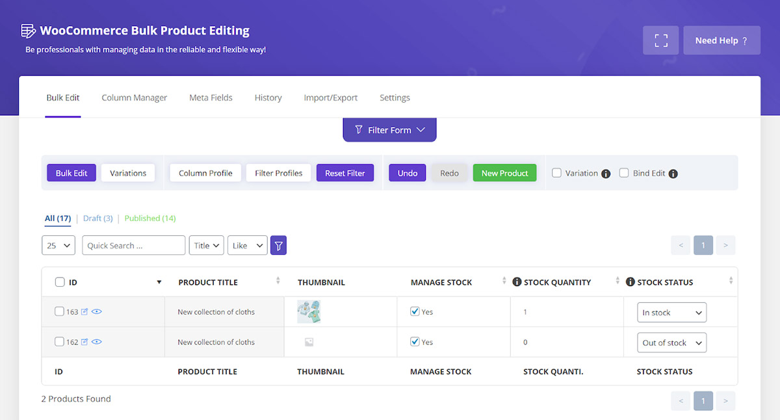780x420 pixels.
Task: Select checkbox for product 162
Action: point(60,342)
